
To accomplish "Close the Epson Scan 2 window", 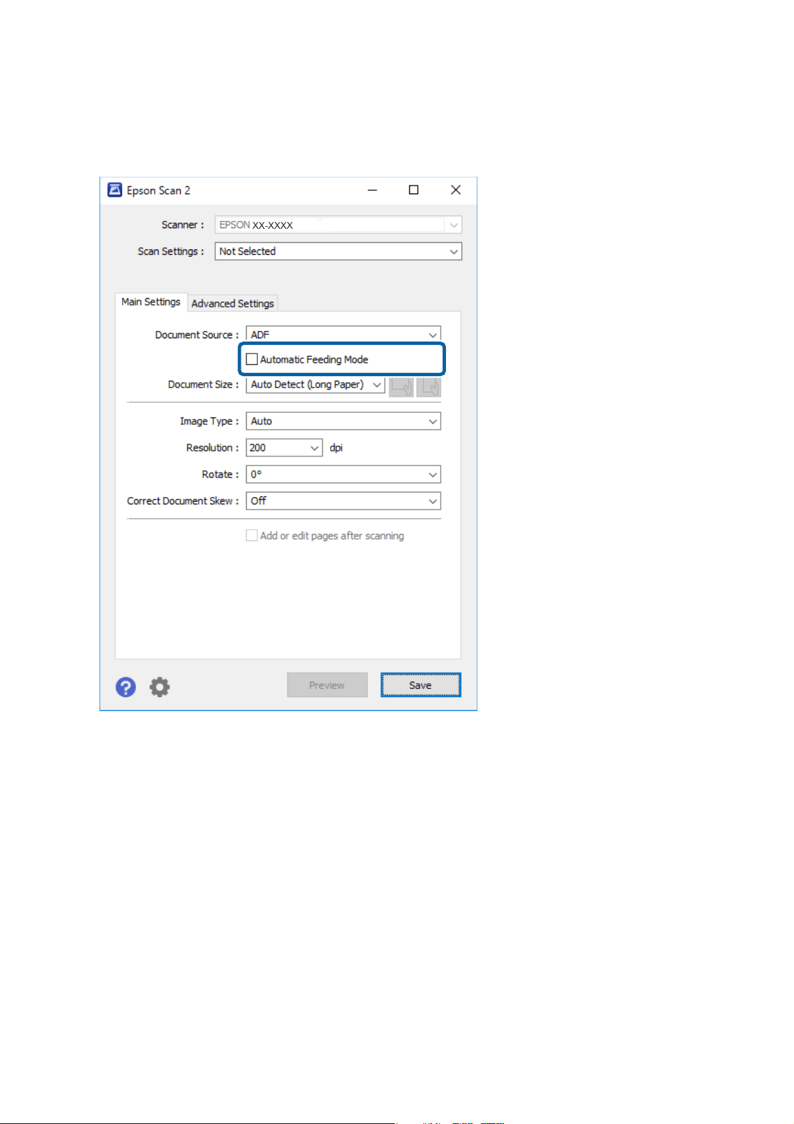I will point(456,190).
